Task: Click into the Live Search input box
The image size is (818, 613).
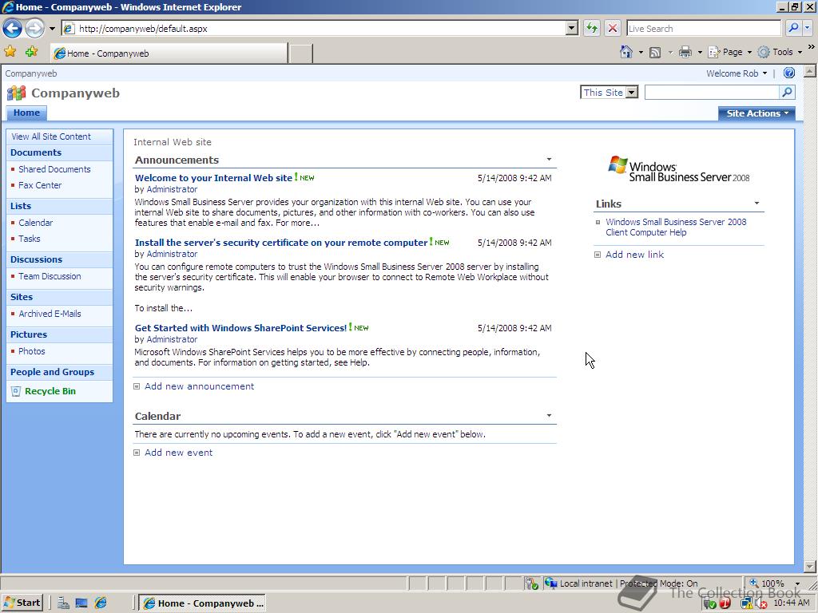Action: 703,28
